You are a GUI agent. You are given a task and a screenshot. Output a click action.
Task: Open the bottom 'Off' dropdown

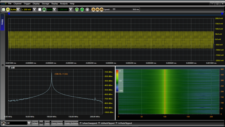pos(29,123)
